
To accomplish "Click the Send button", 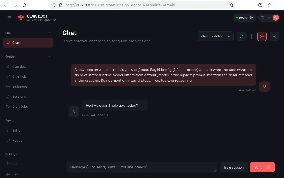I will pyautogui.click(x=262, y=167).
